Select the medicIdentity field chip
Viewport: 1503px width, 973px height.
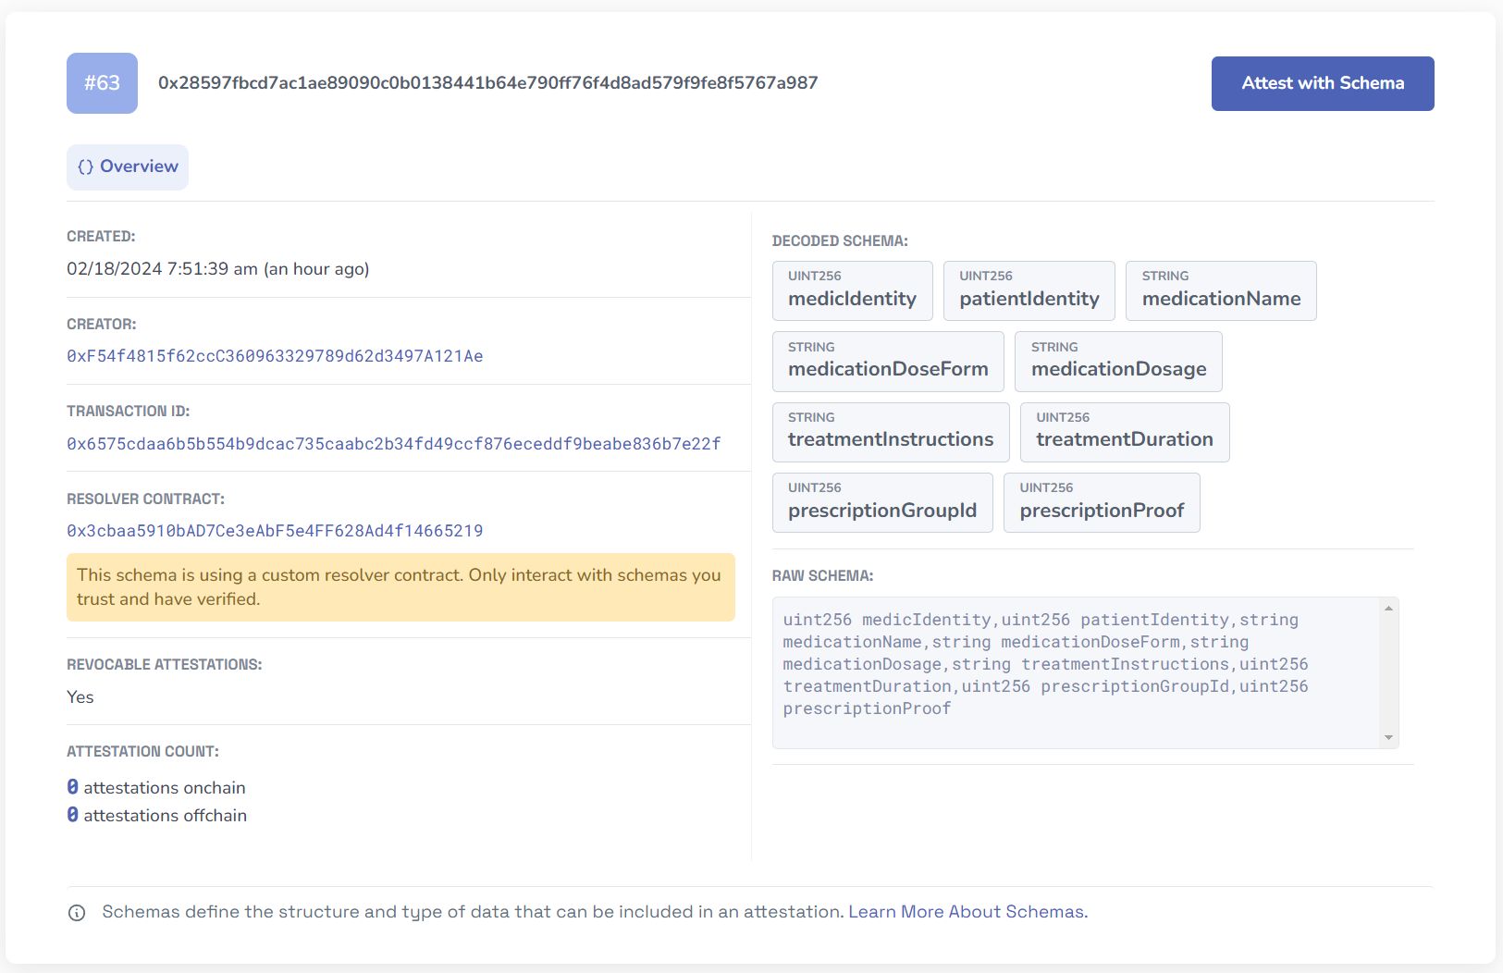click(852, 290)
